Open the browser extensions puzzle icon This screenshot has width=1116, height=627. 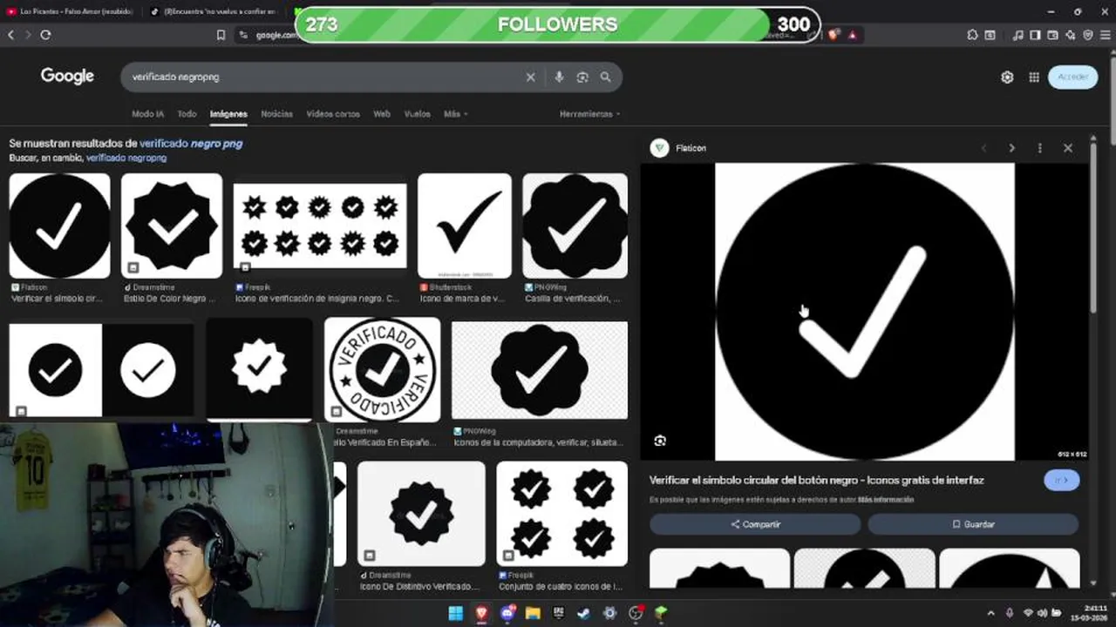(972, 35)
